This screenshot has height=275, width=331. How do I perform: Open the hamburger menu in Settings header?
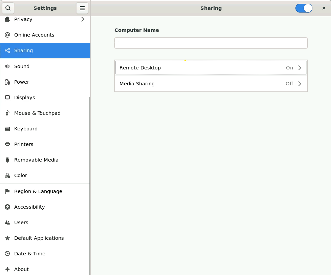(x=82, y=8)
